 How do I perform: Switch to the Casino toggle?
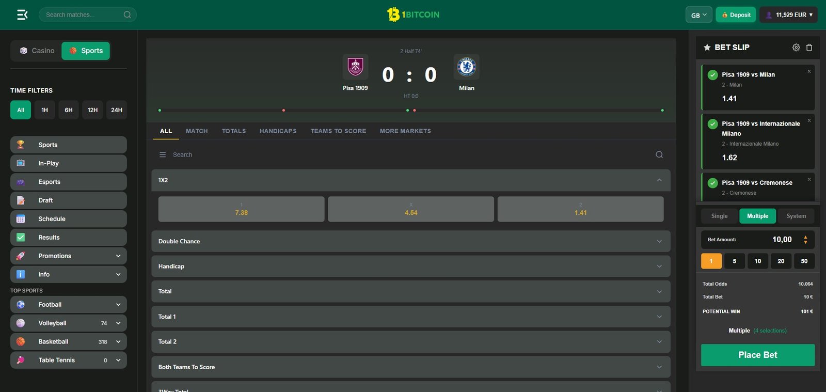(x=37, y=51)
